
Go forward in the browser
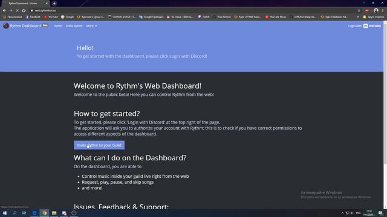[x=11, y=11]
